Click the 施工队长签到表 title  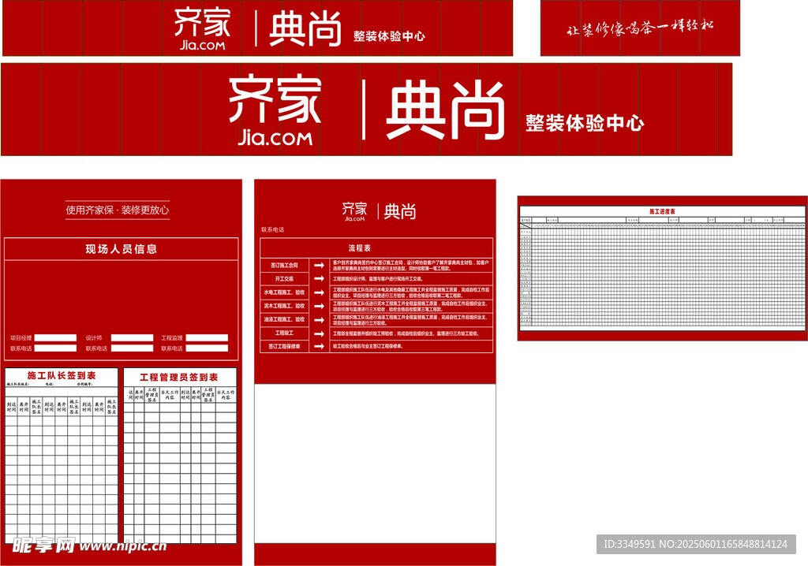point(62,376)
